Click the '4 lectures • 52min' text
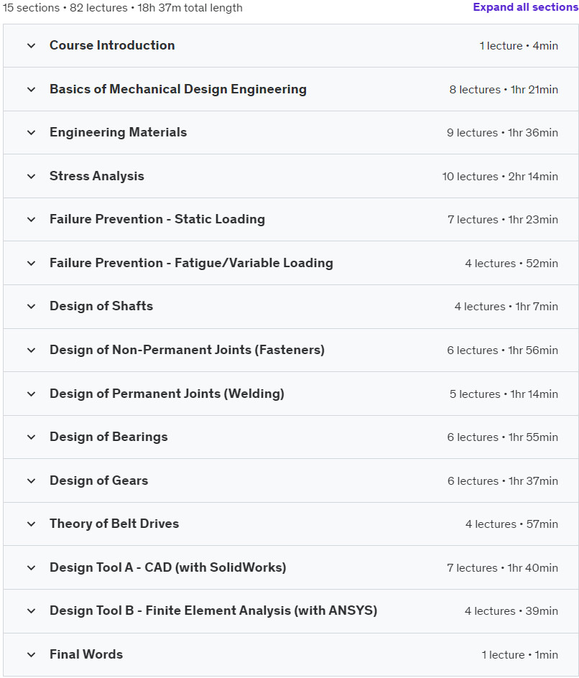The image size is (579, 678). click(511, 264)
